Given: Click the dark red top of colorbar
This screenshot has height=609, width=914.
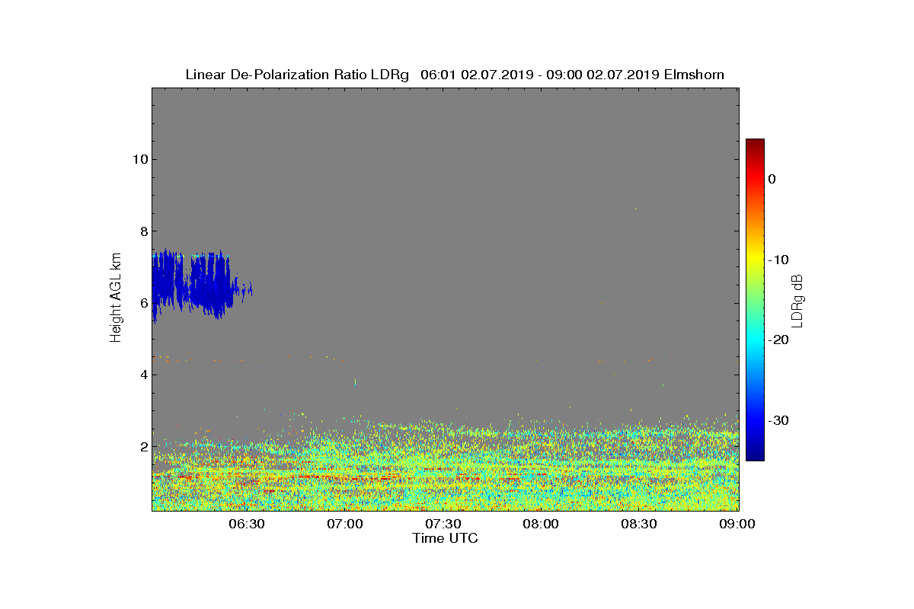Looking at the screenshot, I should (755, 145).
